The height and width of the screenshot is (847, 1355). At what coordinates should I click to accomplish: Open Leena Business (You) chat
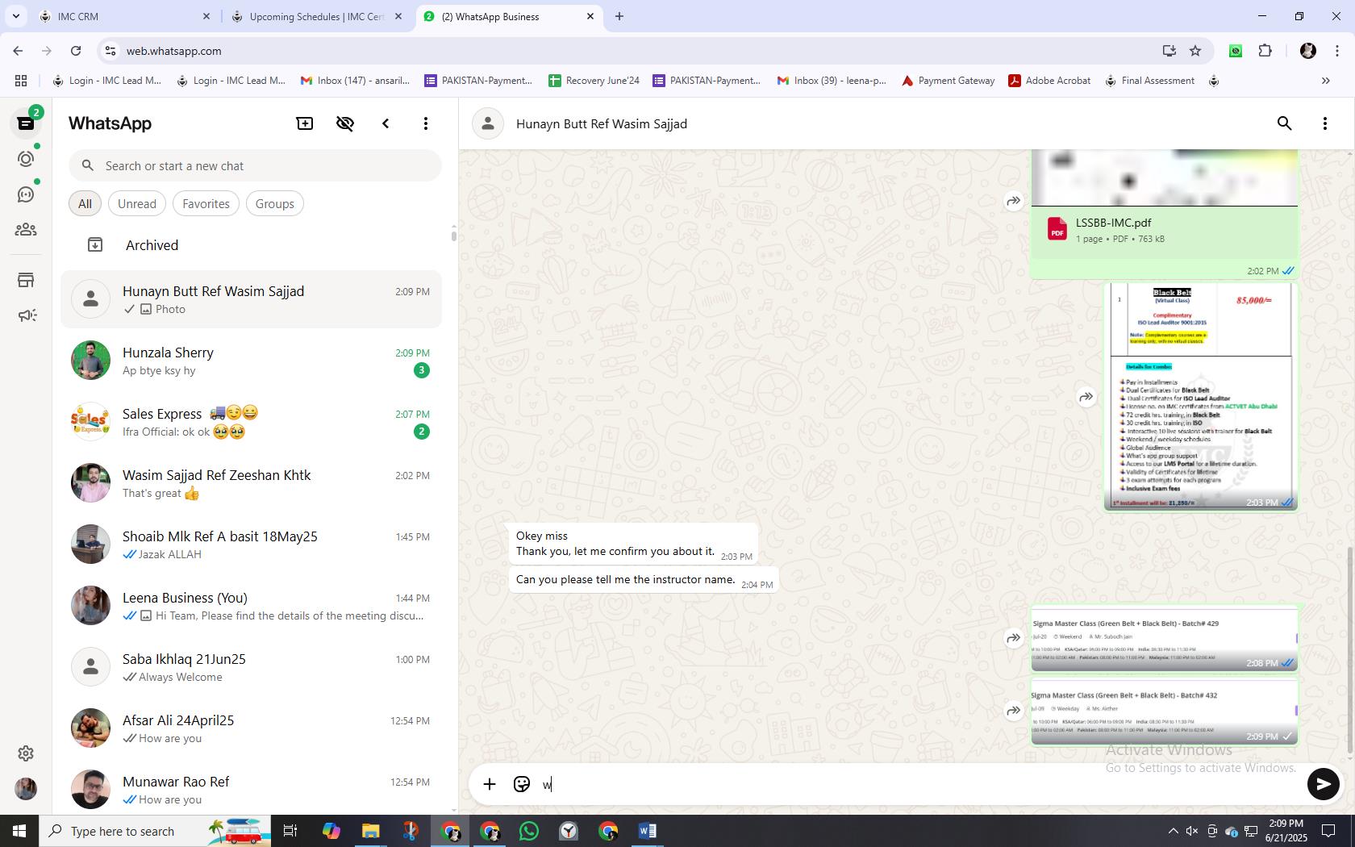coord(251,606)
